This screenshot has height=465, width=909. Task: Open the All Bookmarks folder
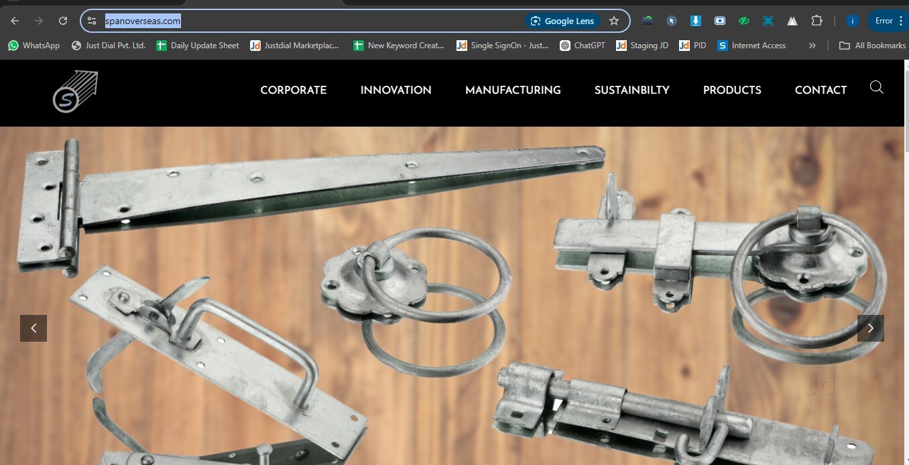pyautogui.click(x=872, y=46)
